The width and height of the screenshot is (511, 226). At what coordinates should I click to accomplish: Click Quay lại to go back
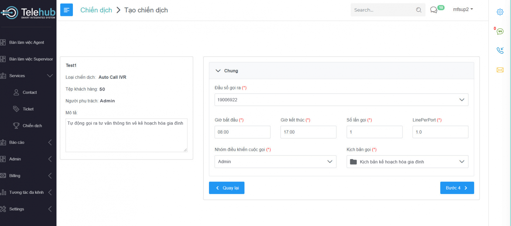coord(227,188)
